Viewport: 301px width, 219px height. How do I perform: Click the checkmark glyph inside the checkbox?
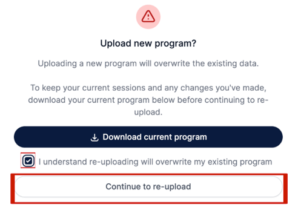pyautogui.click(x=28, y=161)
